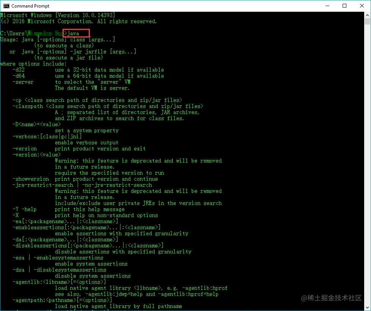Minimize the Command Prompt window

327,6
